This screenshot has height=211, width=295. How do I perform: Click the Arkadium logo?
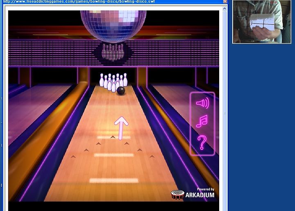(x=193, y=195)
